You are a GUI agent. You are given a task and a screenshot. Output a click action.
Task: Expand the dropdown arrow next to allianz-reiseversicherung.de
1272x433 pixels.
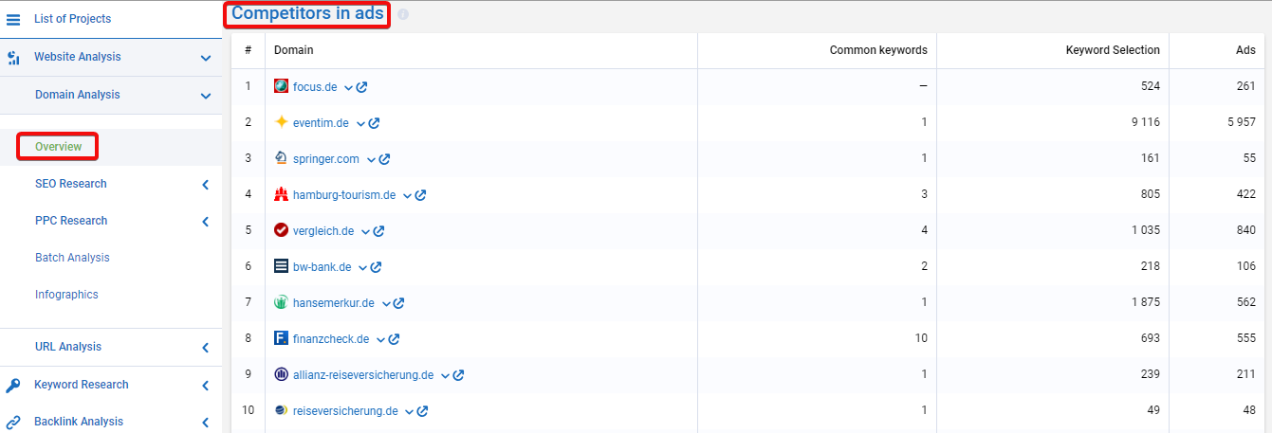[x=445, y=375]
